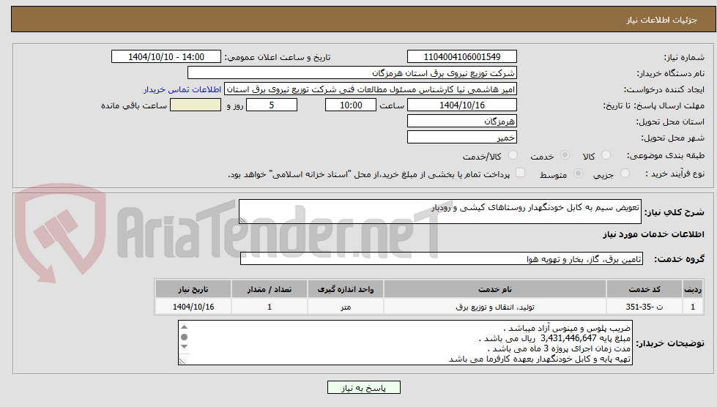
Task: Click the request creator field امیر هاشمی نیا
Action: coord(371,89)
